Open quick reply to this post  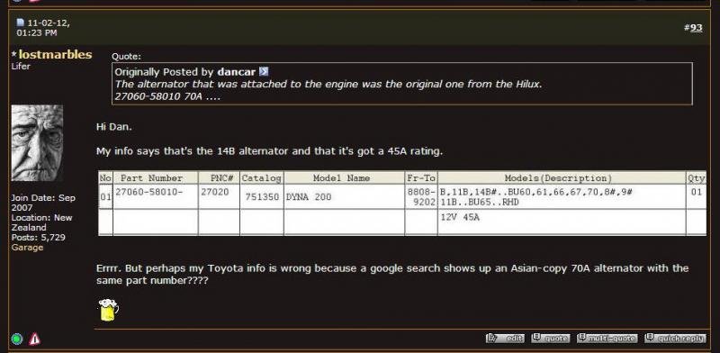(674, 339)
